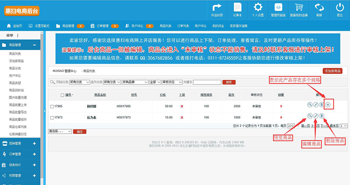Open 设置导航栏 in the nav bar
Viewport: 350px width, 185px height.
pyautogui.click(x=39, y=26)
